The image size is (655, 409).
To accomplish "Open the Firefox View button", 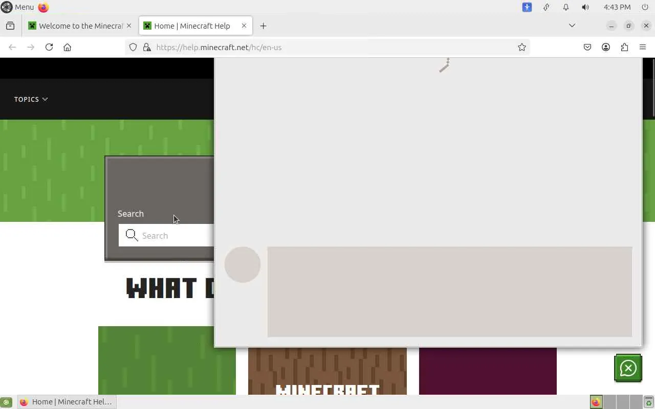I will [x=10, y=26].
